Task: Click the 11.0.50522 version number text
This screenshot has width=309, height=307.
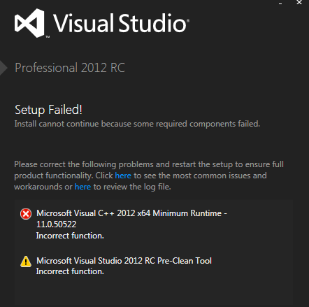Action: click(x=57, y=224)
